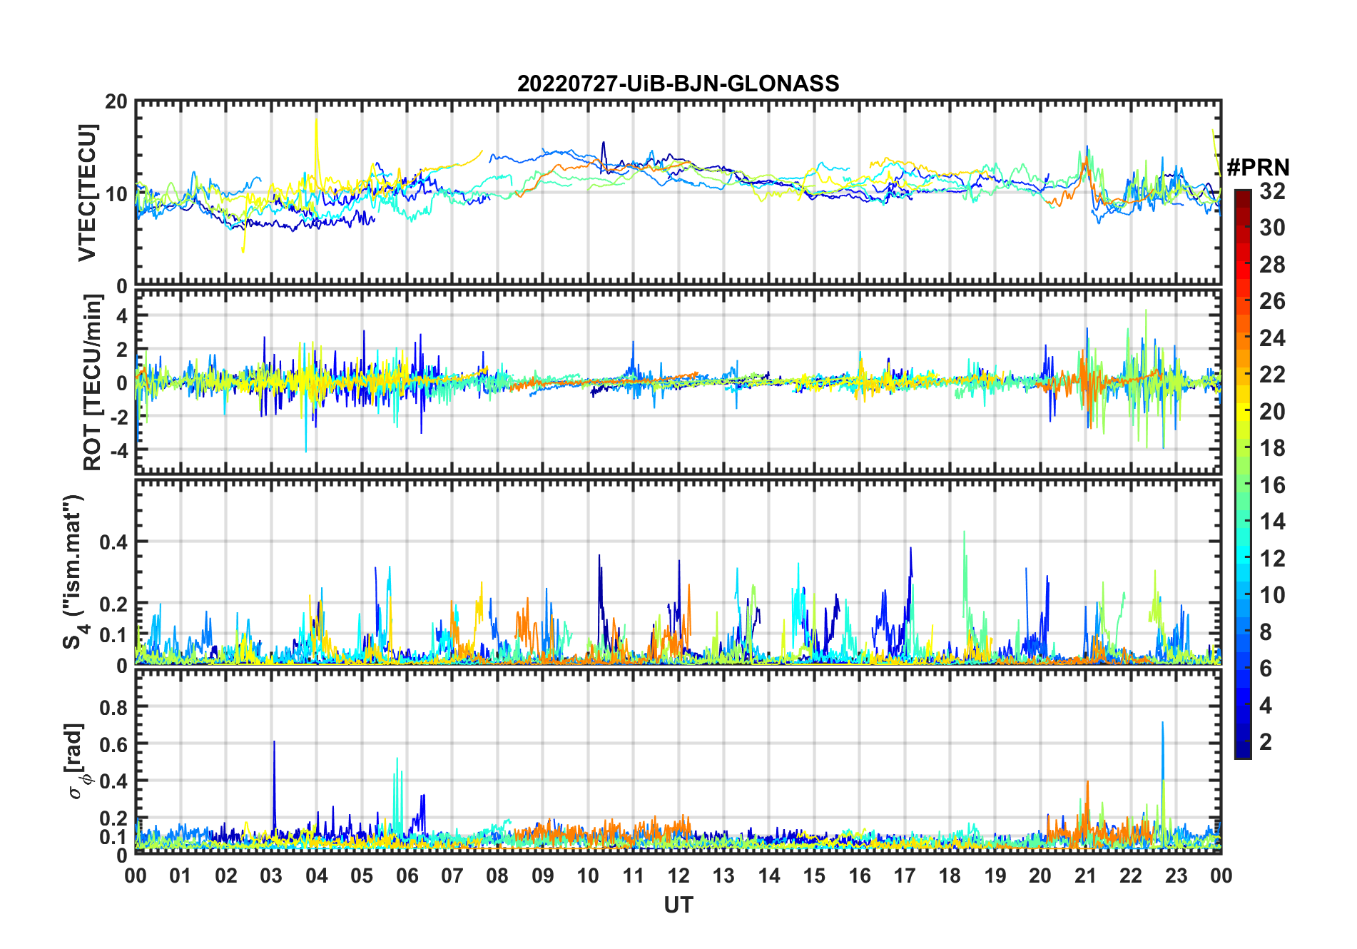Select the ROT axis tick label 4
The image size is (1357, 949).
pyautogui.click(x=123, y=315)
